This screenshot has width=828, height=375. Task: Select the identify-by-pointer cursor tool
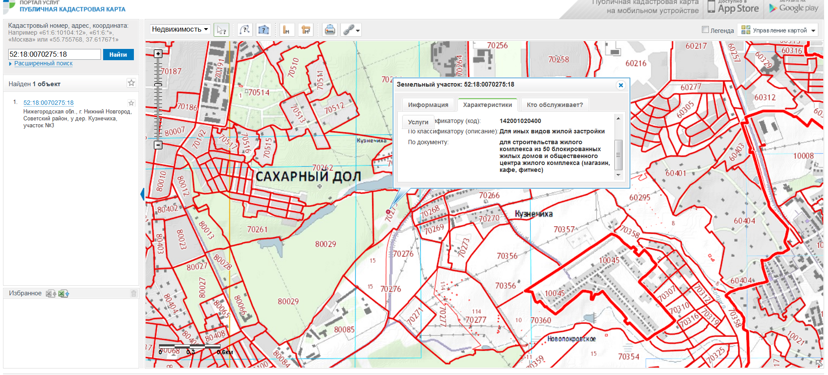tap(221, 30)
